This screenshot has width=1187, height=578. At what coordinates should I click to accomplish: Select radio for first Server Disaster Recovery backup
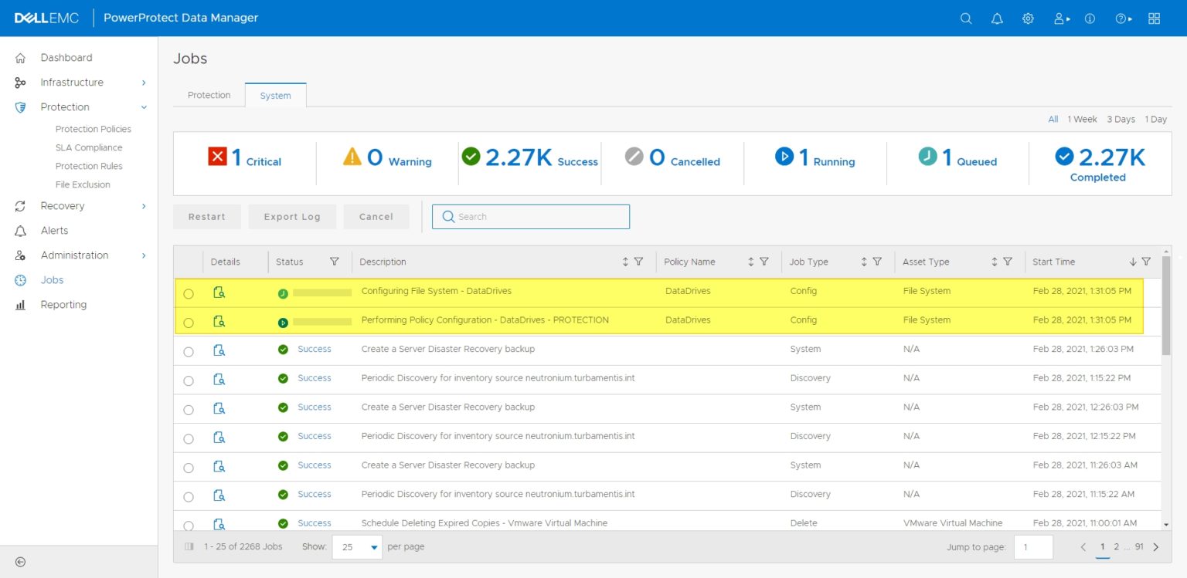(x=189, y=352)
